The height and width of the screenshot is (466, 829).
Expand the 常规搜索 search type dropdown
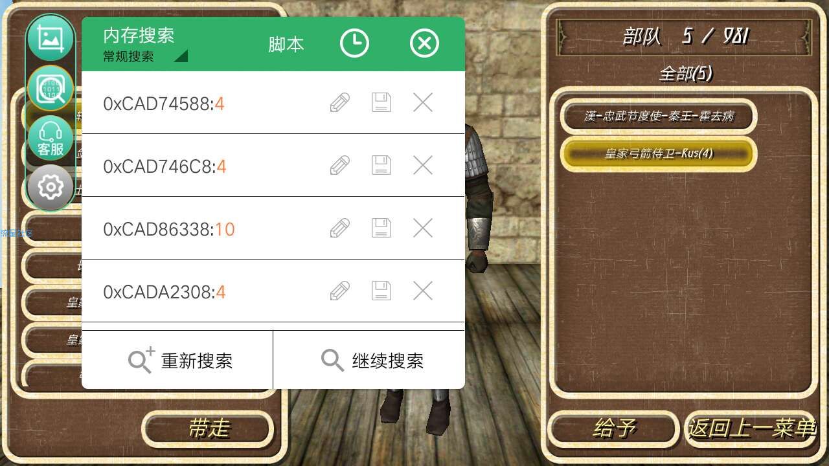click(145, 56)
